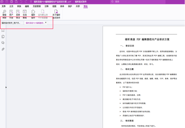The height and width of the screenshot is (128, 185).
Task: Click the bullet item PDF 是什么
Action: coord(128,87)
